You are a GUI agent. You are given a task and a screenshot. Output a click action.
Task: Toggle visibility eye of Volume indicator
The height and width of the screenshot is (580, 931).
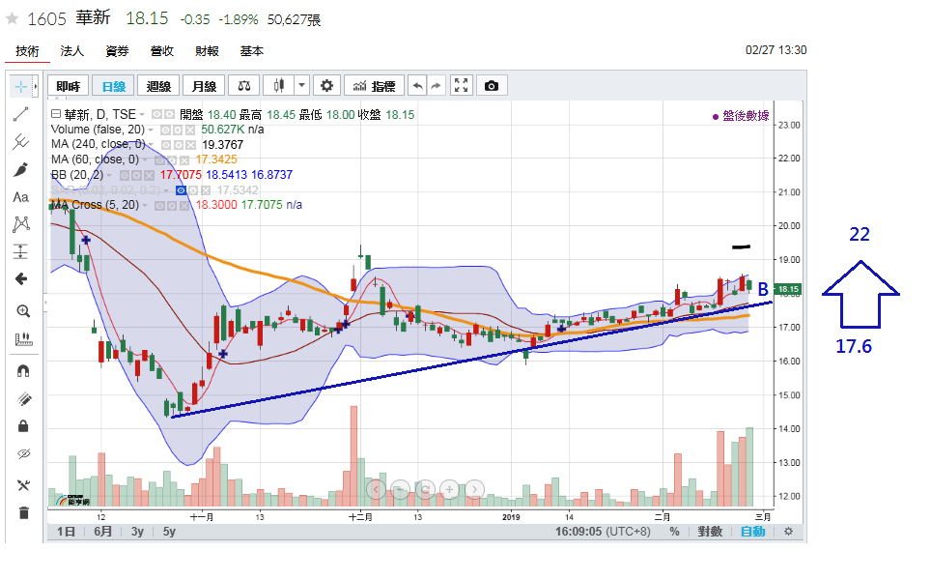click(166, 130)
